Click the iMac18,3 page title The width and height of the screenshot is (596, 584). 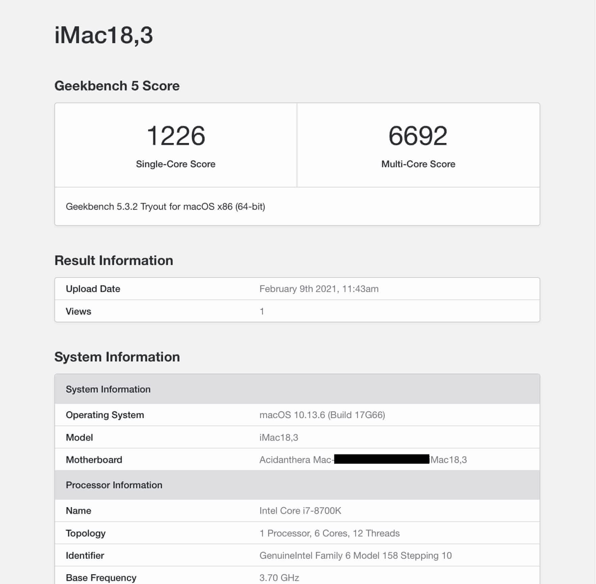tap(104, 35)
